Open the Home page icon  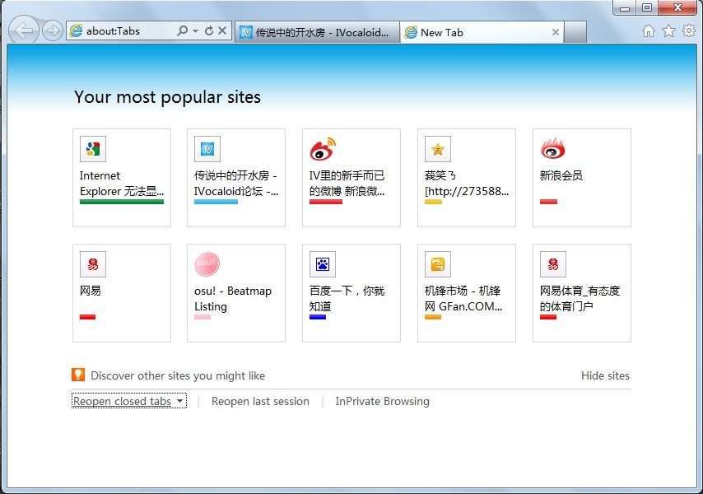pos(649,31)
